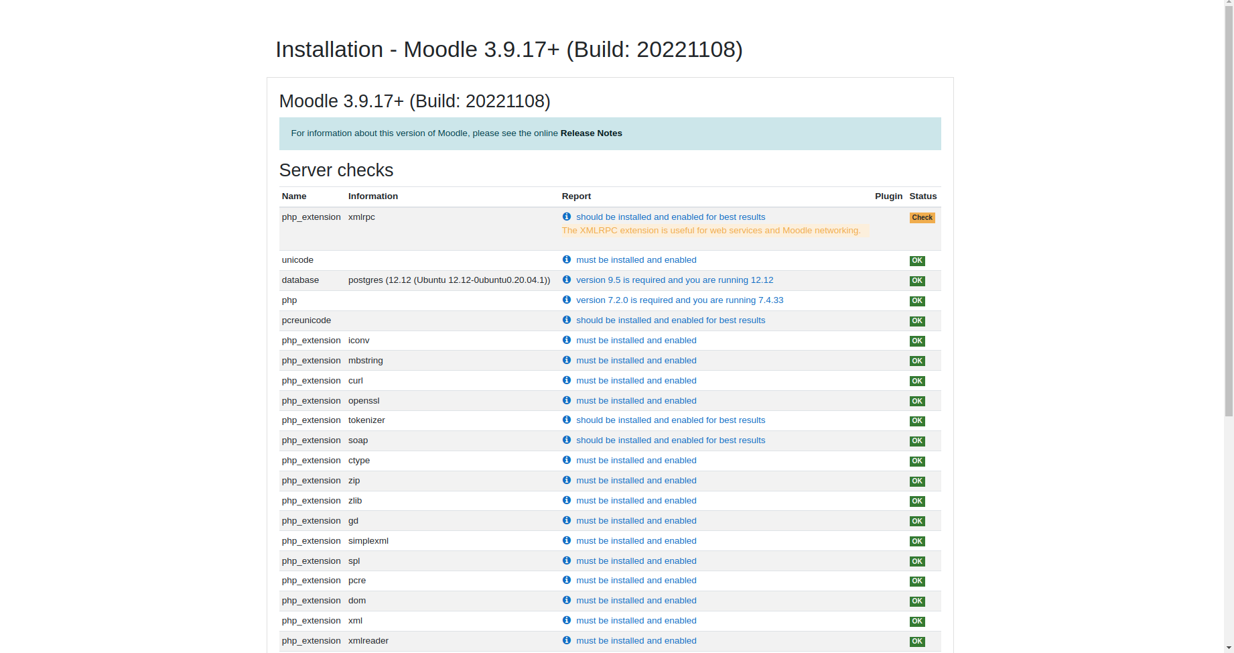Click the info icon in the iconv row

[567, 340]
